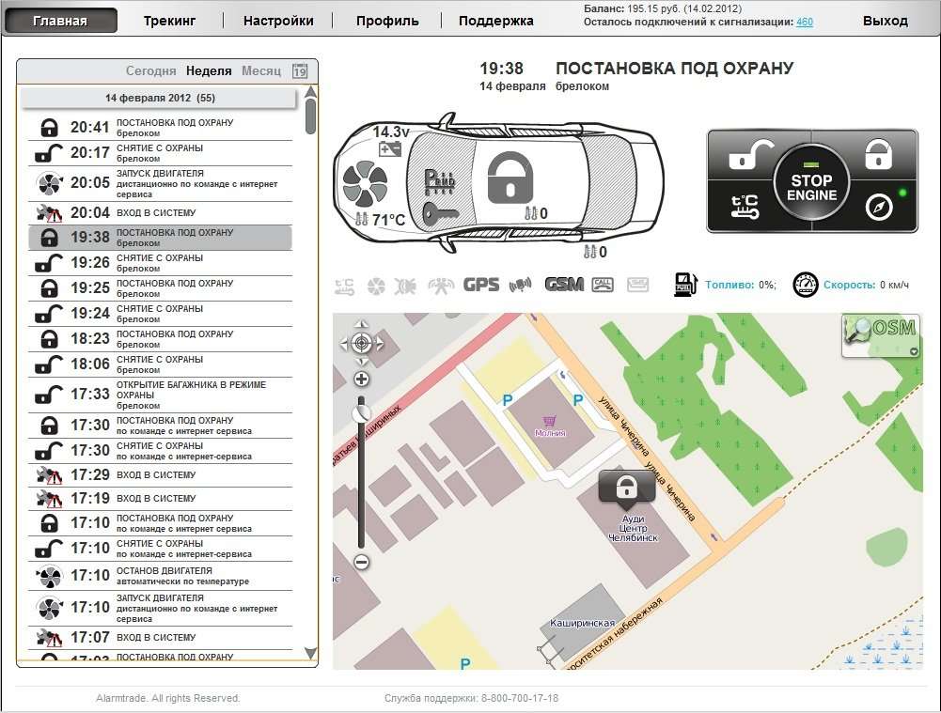Filter events by Неделя
This screenshot has width=941, height=713.
(209, 70)
